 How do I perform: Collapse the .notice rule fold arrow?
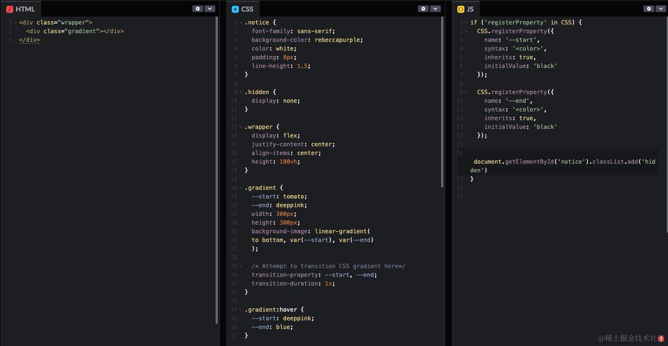241,22
